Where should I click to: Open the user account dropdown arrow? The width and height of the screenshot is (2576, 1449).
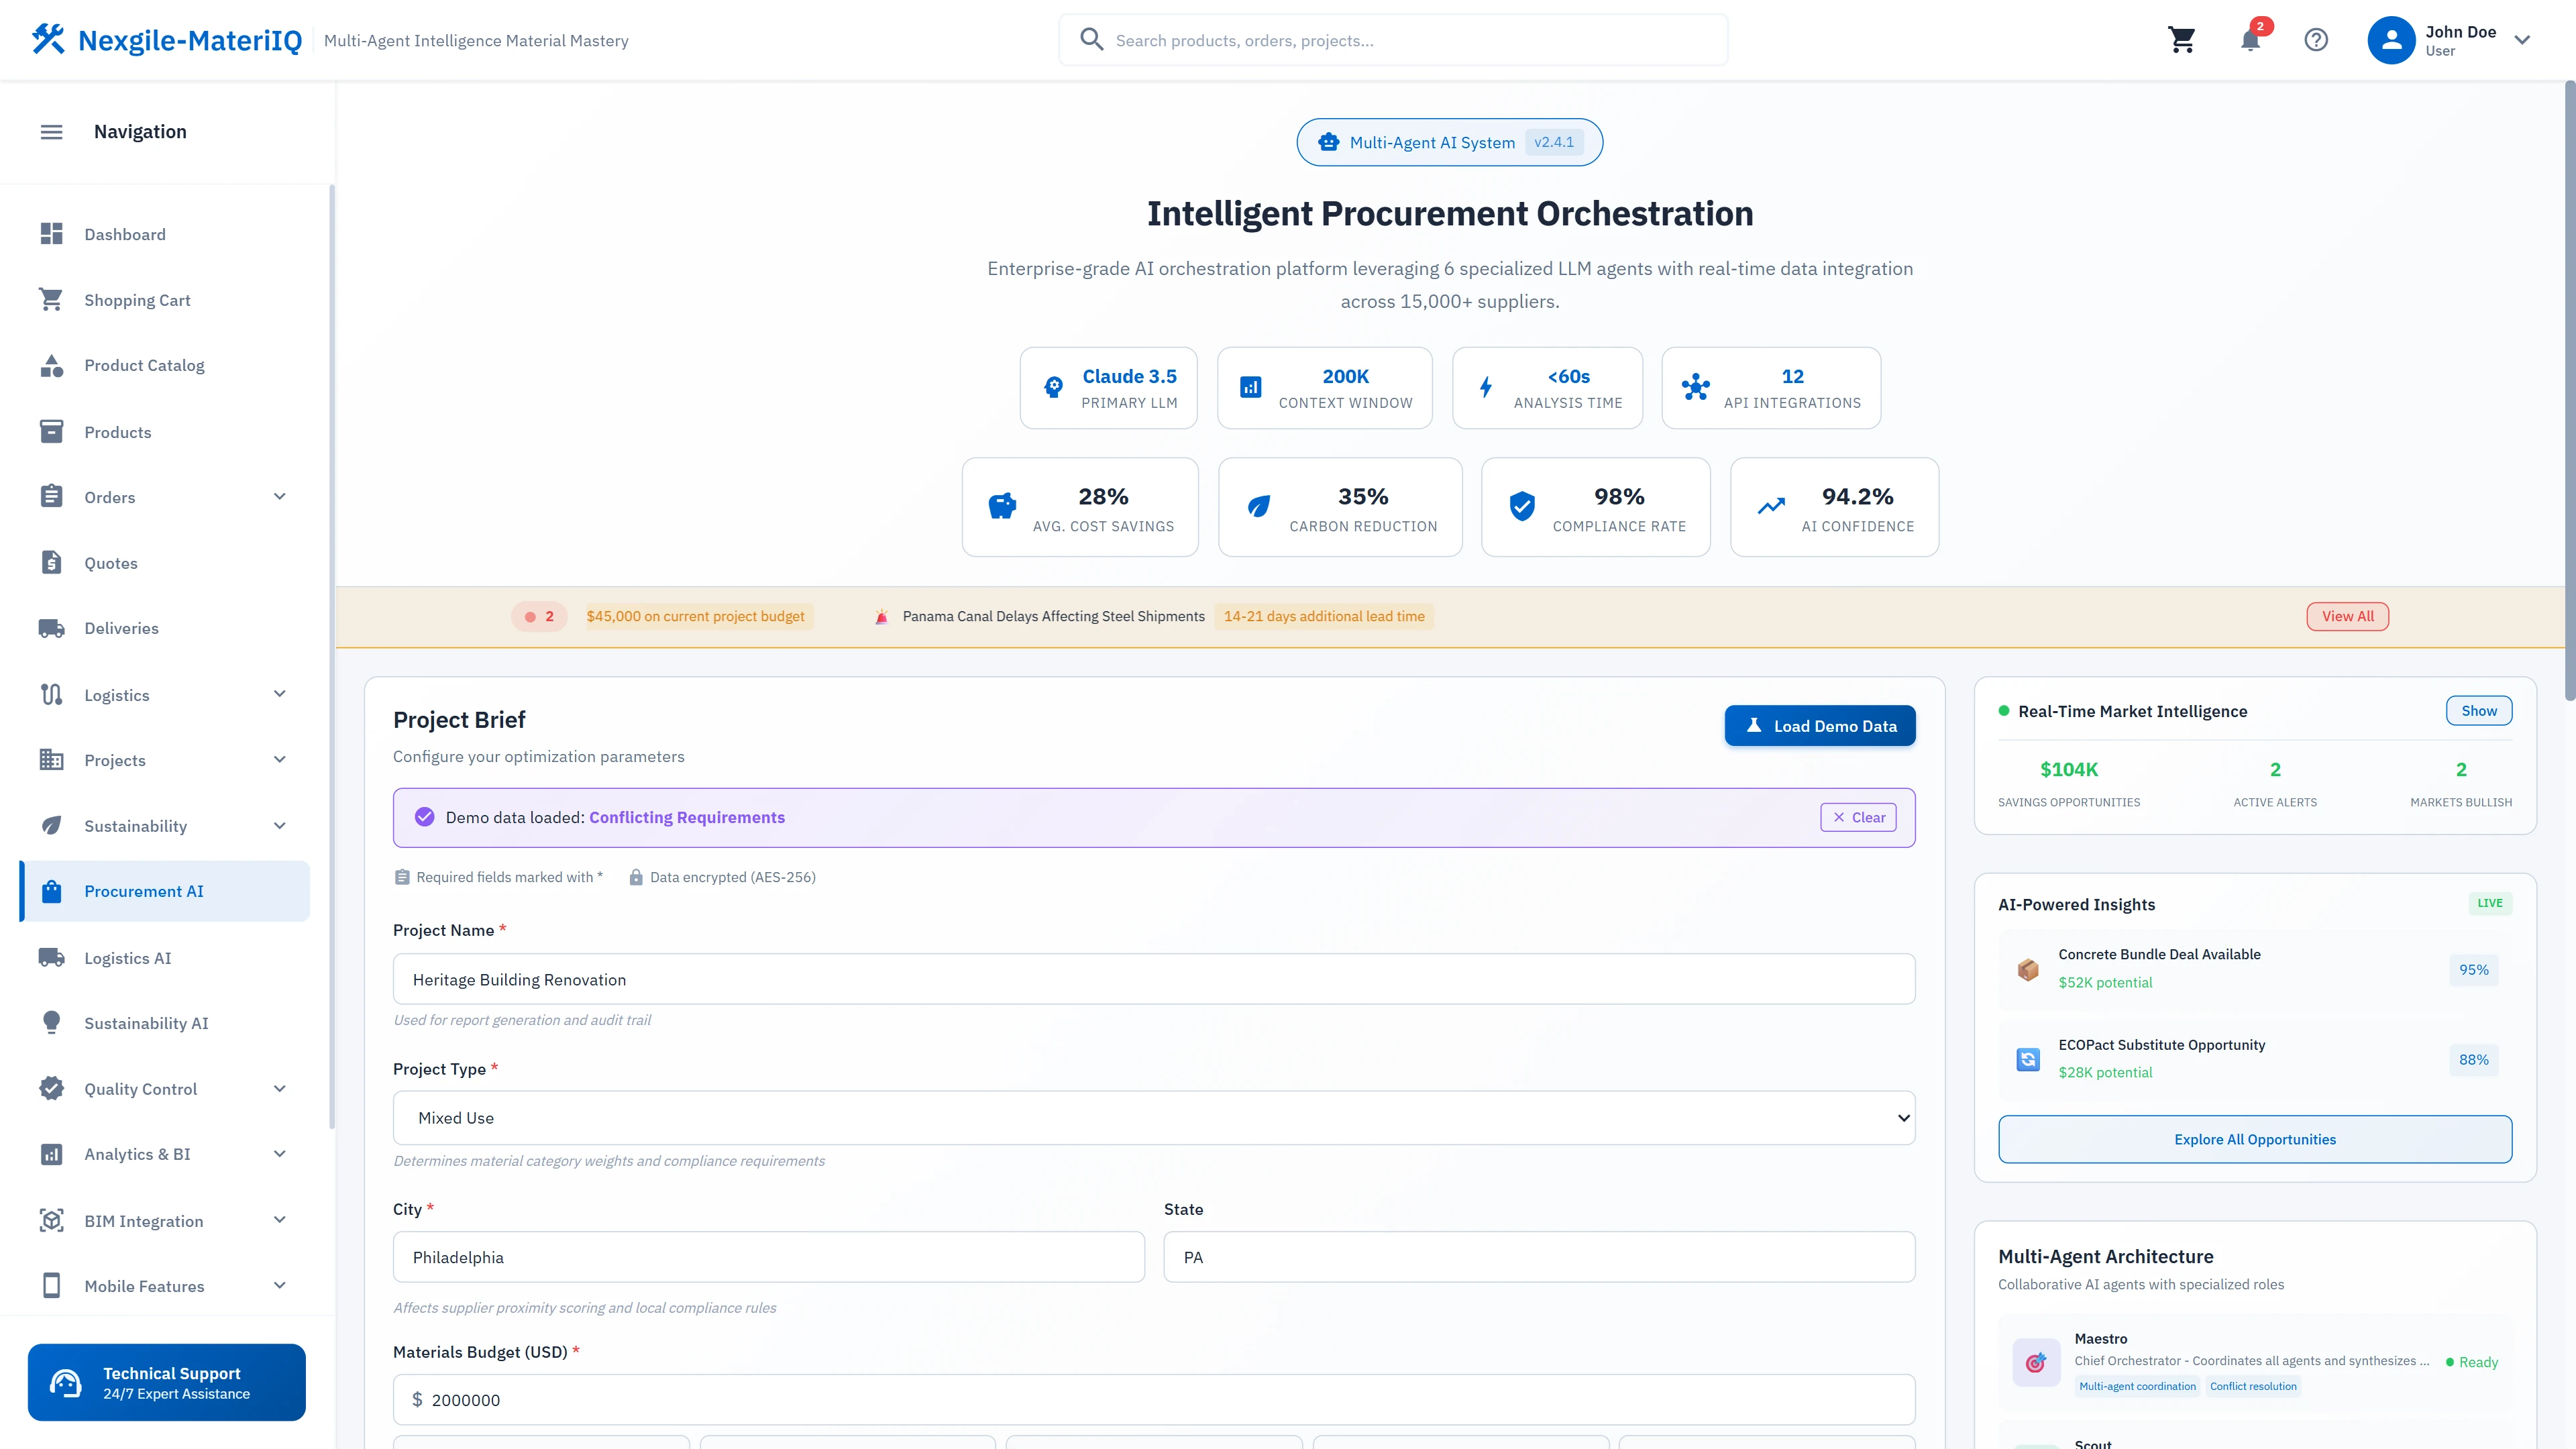pos(2522,40)
